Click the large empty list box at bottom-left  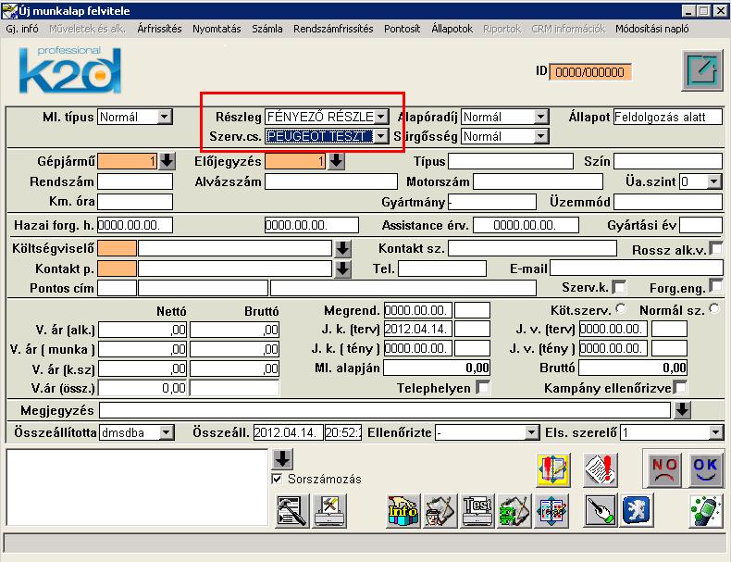coord(137,487)
